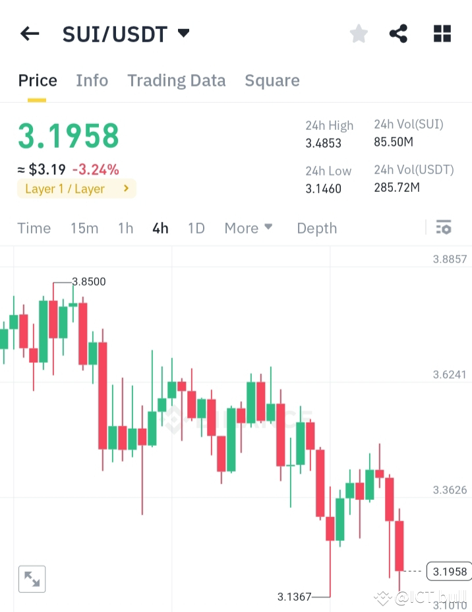Open the Depth view
Viewport: 472px width, 612px height.
[316, 228]
